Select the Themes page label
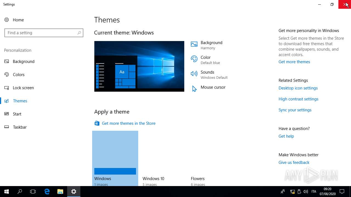This screenshot has width=351, height=197. pos(20,101)
